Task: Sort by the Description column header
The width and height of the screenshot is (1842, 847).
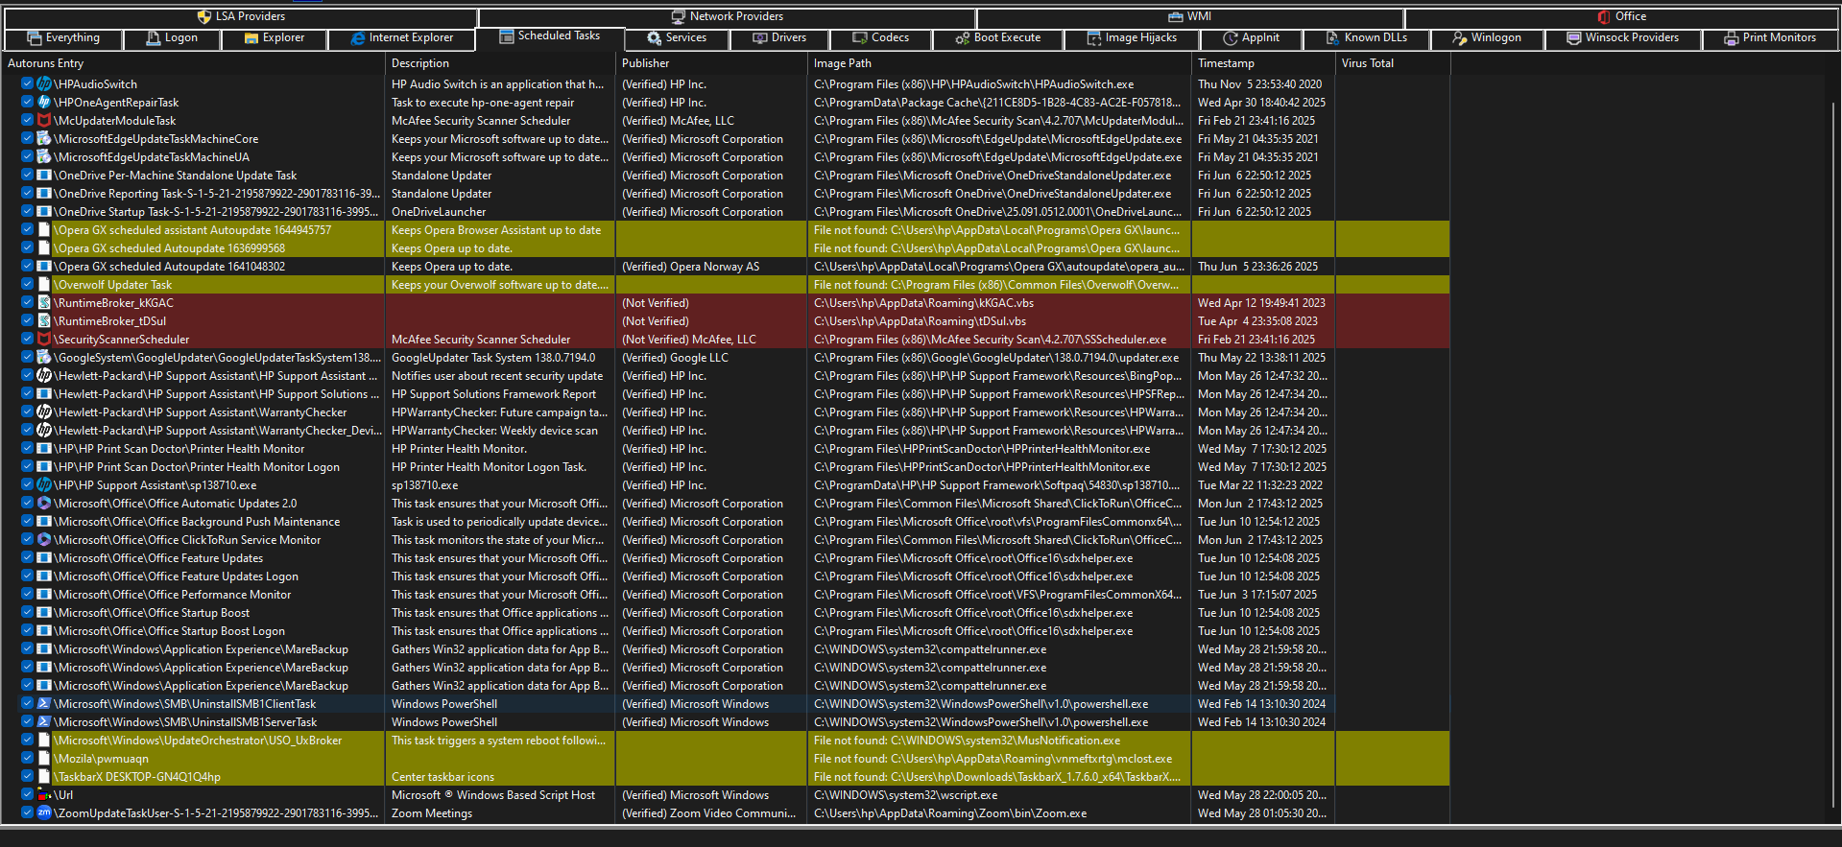Action: tap(499, 63)
